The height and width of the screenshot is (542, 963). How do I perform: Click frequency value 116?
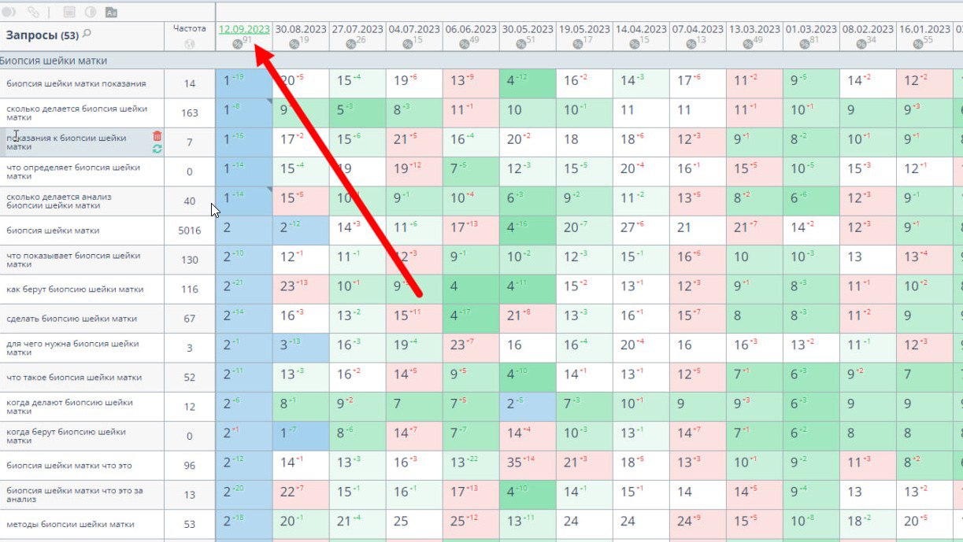[x=190, y=289]
